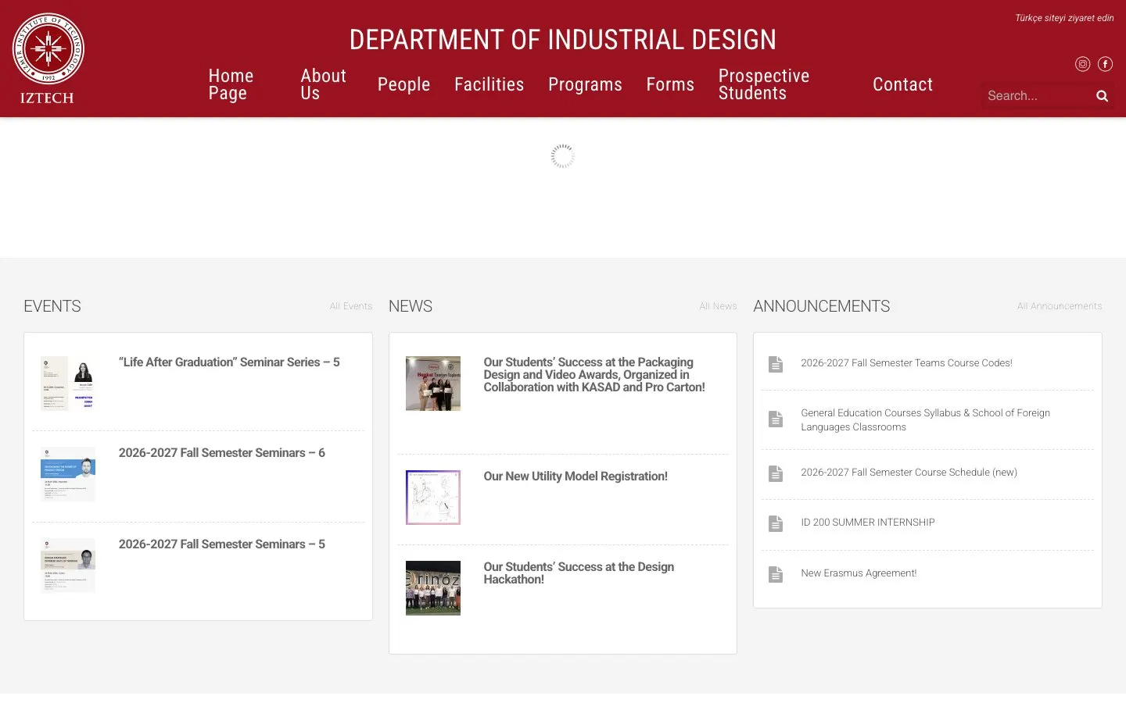Click document icon beside Course Schedule (new)
This screenshot has width=1126, height=703.
pyautogui.click(x=776, y=473)
